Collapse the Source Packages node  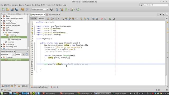[x=3, y=32]
